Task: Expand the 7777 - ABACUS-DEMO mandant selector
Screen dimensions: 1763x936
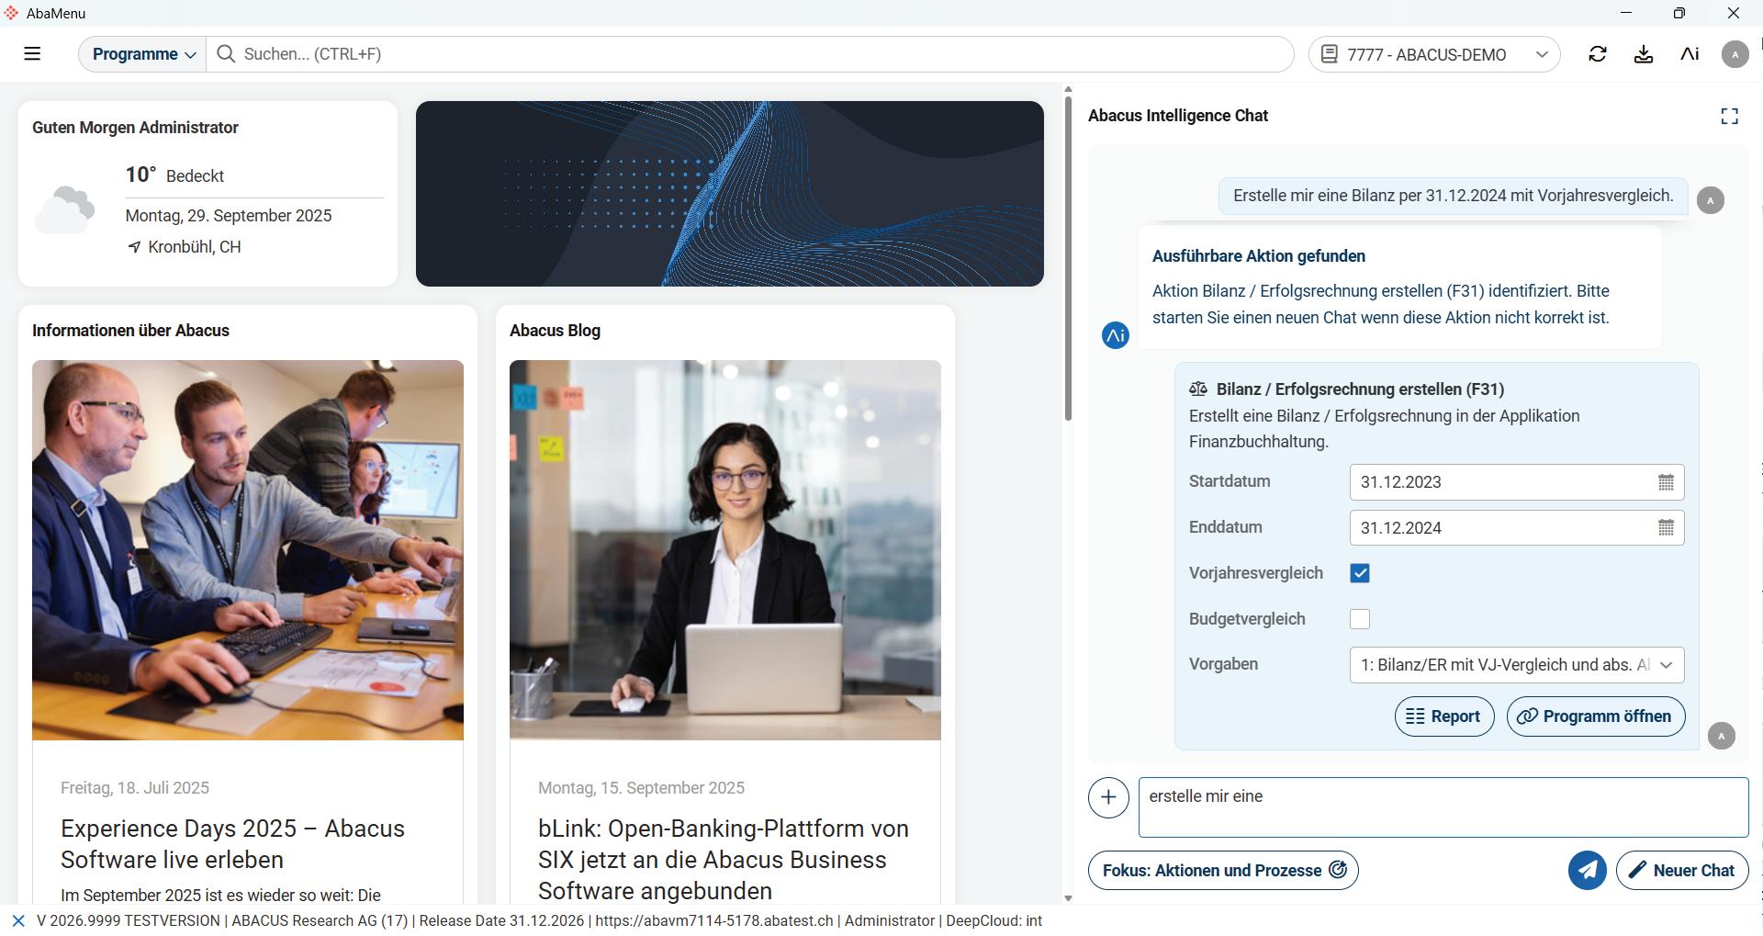Action: tap(1434, 54)
